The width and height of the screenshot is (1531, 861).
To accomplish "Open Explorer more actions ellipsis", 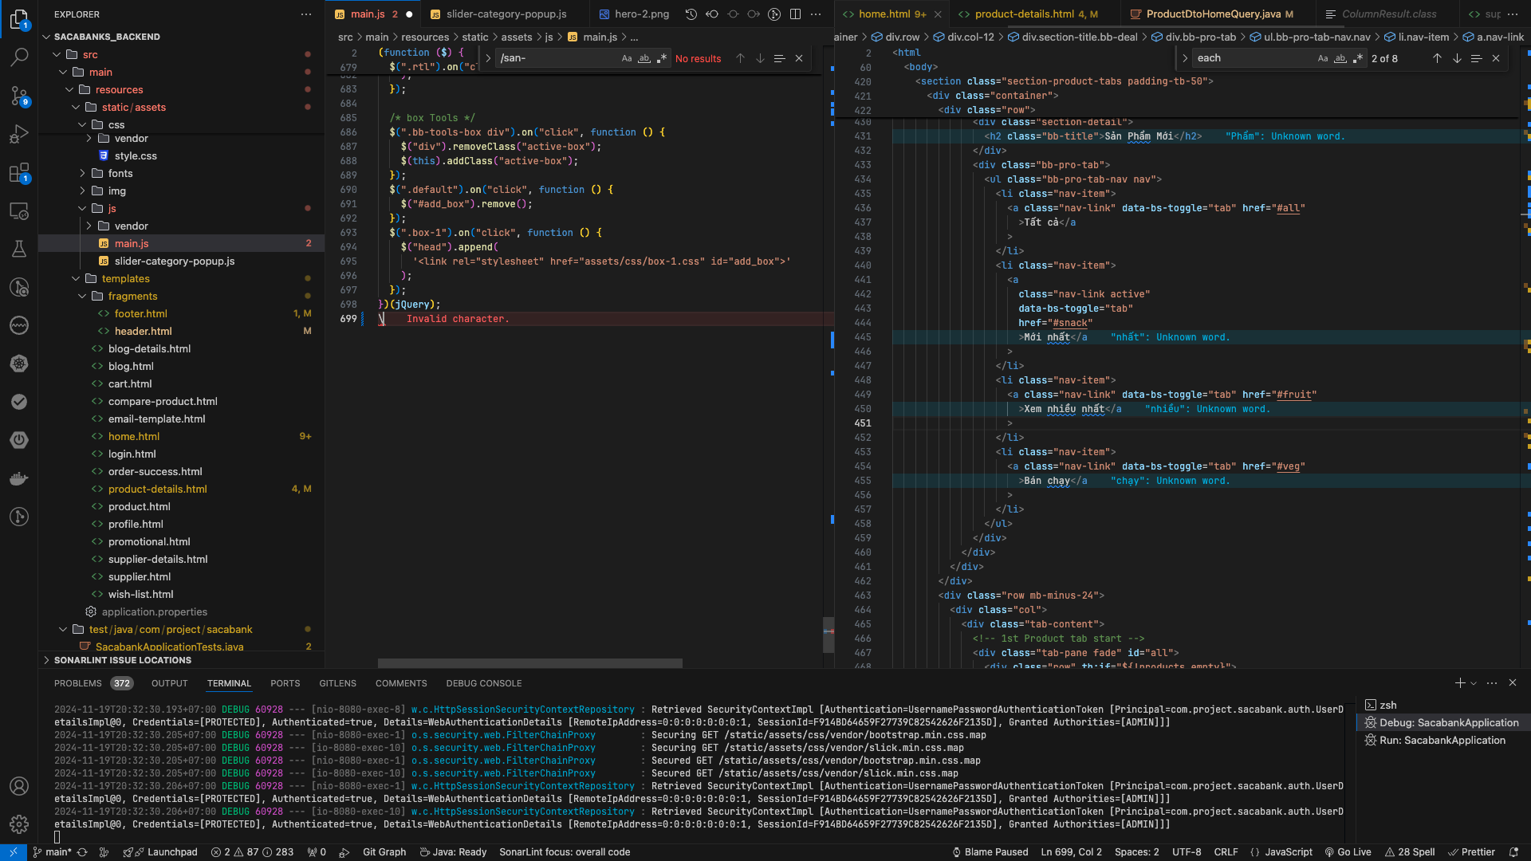I will pos(306,14).
